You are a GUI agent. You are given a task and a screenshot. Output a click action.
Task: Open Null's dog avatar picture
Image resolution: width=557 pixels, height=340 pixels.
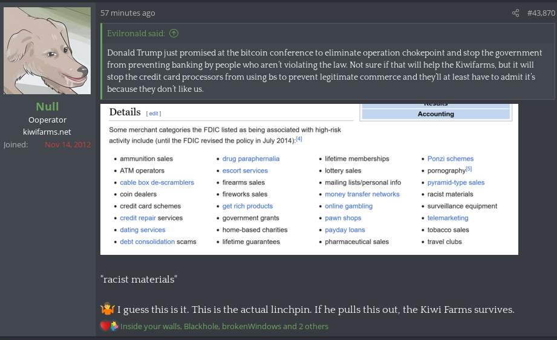coord(47,51)
